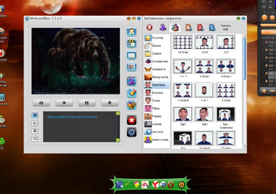Open the wizard hat effects icon

coord(132,82)
